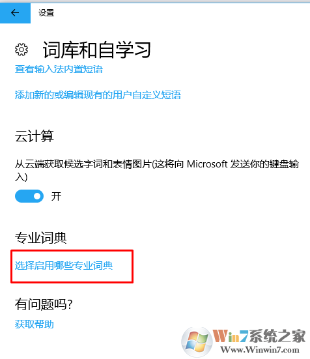Click the 开 label next to the toggle
Image resolution: width=310 pixels, height=359 pixels.
56,197
